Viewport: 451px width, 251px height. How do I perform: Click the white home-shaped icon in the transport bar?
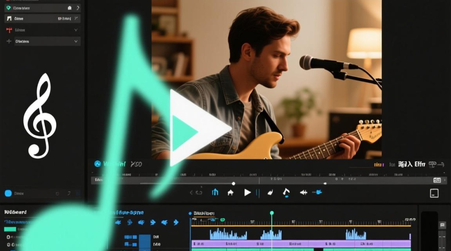(231, 192)
